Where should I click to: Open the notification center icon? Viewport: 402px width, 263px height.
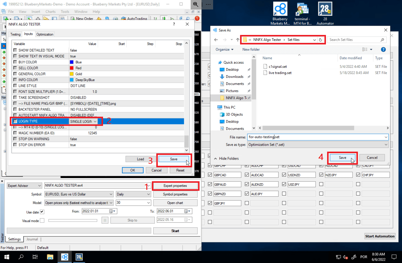click(x=394, y=257)
